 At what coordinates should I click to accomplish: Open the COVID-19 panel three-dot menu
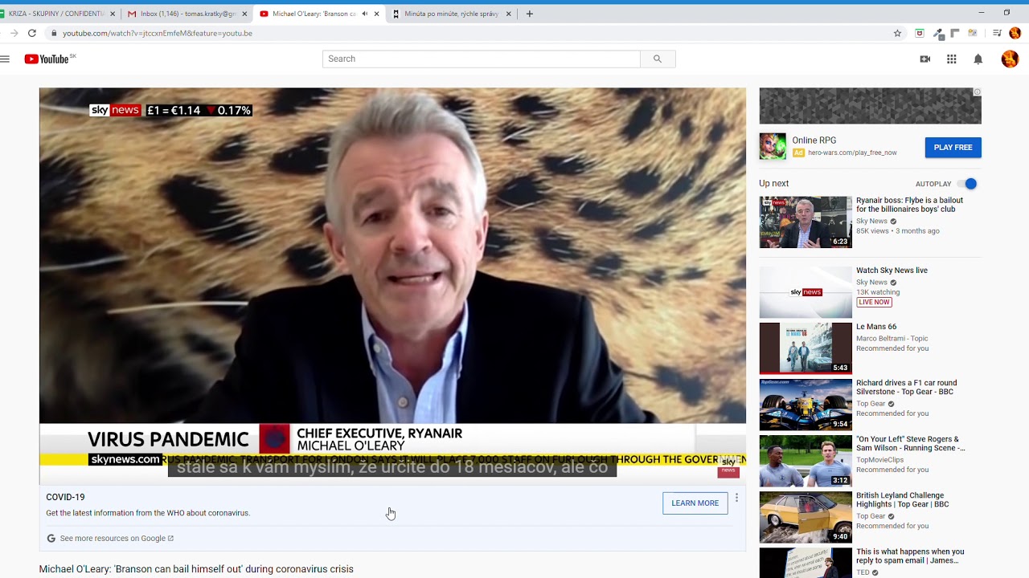point(736,498)
